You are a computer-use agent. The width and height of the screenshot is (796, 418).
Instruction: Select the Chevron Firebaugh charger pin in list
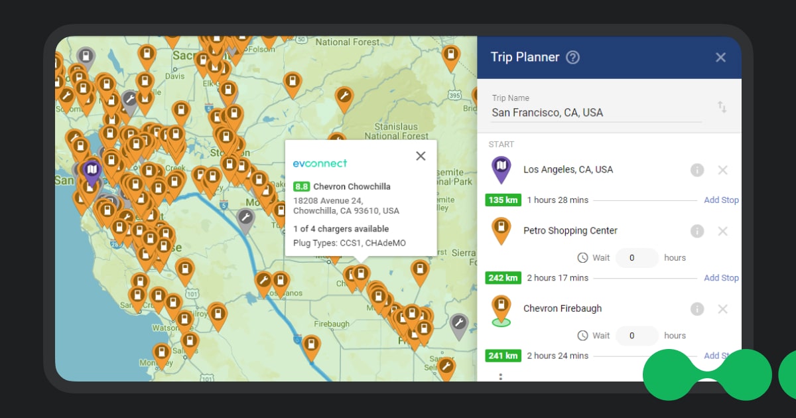coord(501,309)
